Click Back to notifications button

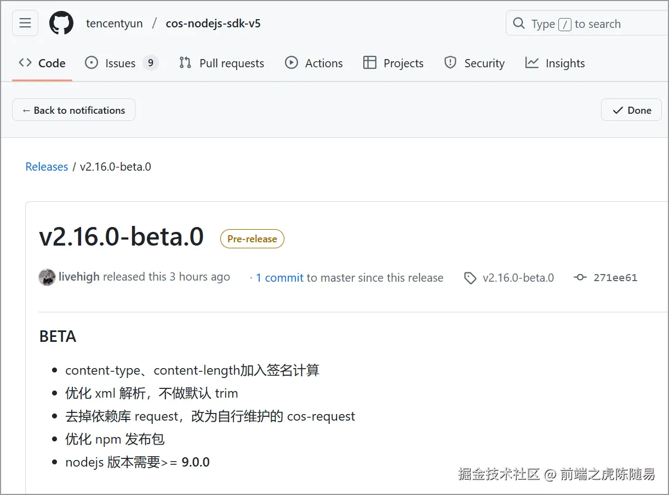pos(73,110)
